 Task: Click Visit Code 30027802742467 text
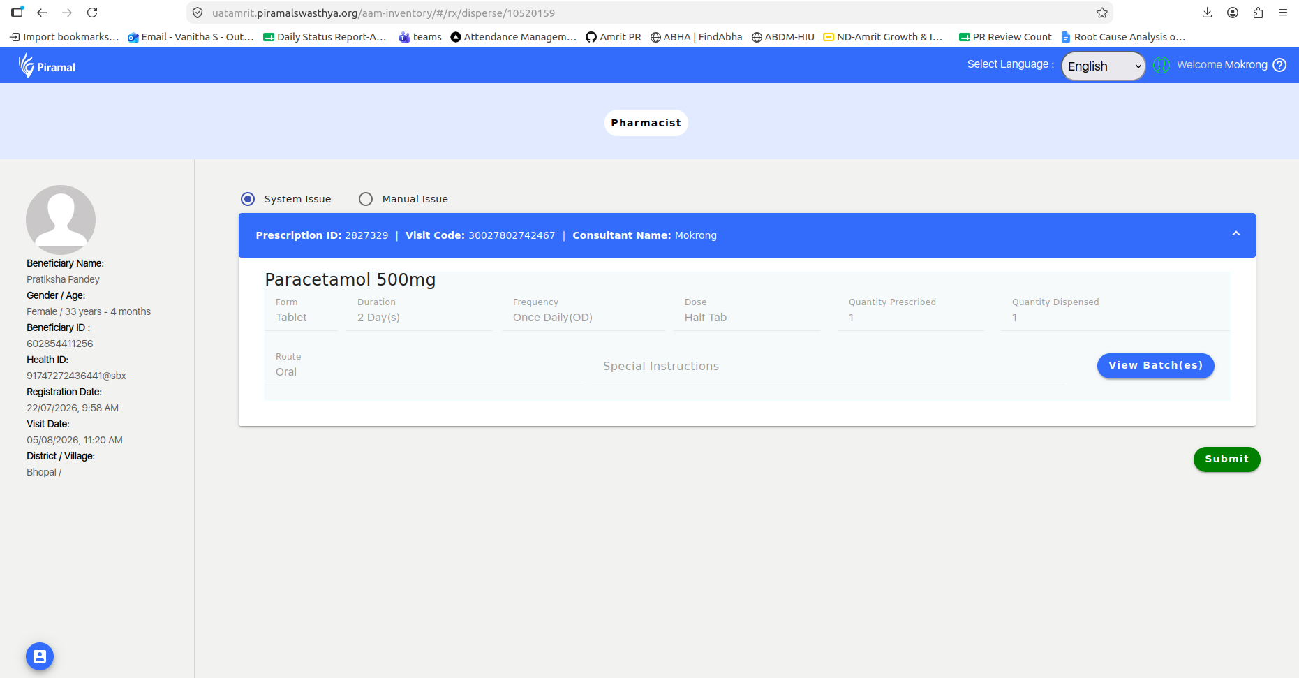480,235
